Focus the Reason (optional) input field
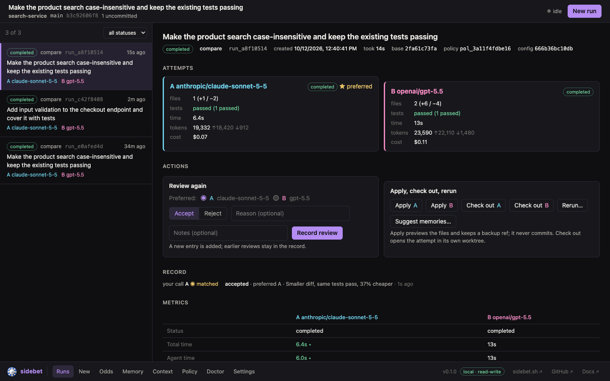 pos(291,213)
